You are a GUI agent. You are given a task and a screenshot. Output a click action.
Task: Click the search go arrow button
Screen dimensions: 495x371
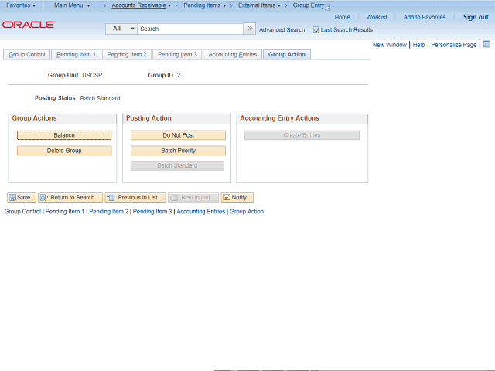click(x=250, y=29)
